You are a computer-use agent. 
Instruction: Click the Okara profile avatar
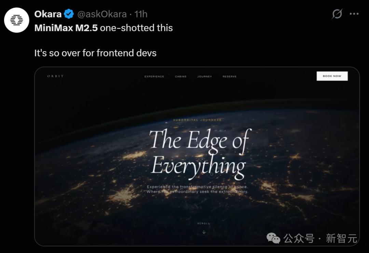pos(16,20)
